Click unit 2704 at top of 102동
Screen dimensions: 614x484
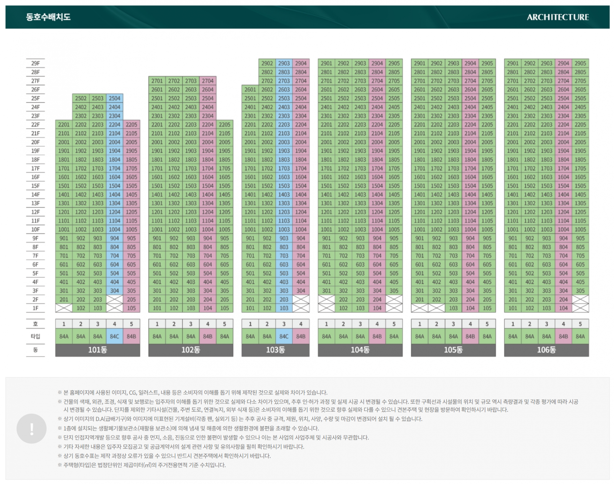(x=208, y=81)
